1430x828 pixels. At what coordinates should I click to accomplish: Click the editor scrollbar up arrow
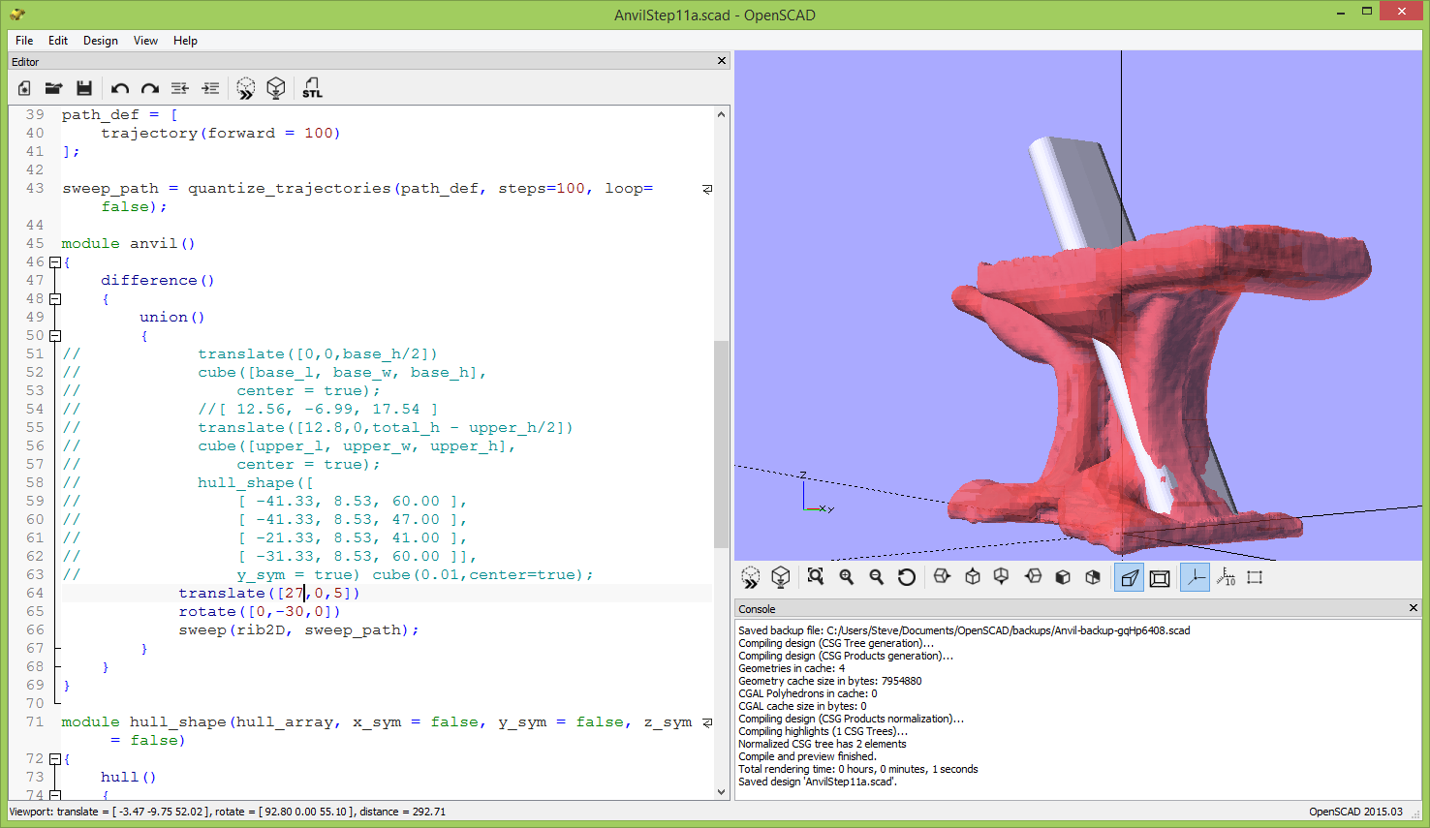point(721,114)
